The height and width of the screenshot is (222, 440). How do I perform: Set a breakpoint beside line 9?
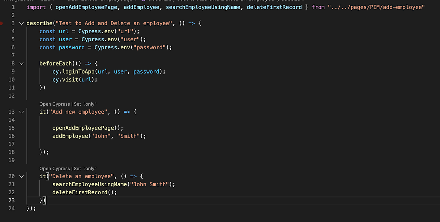[x=3, y=71]
